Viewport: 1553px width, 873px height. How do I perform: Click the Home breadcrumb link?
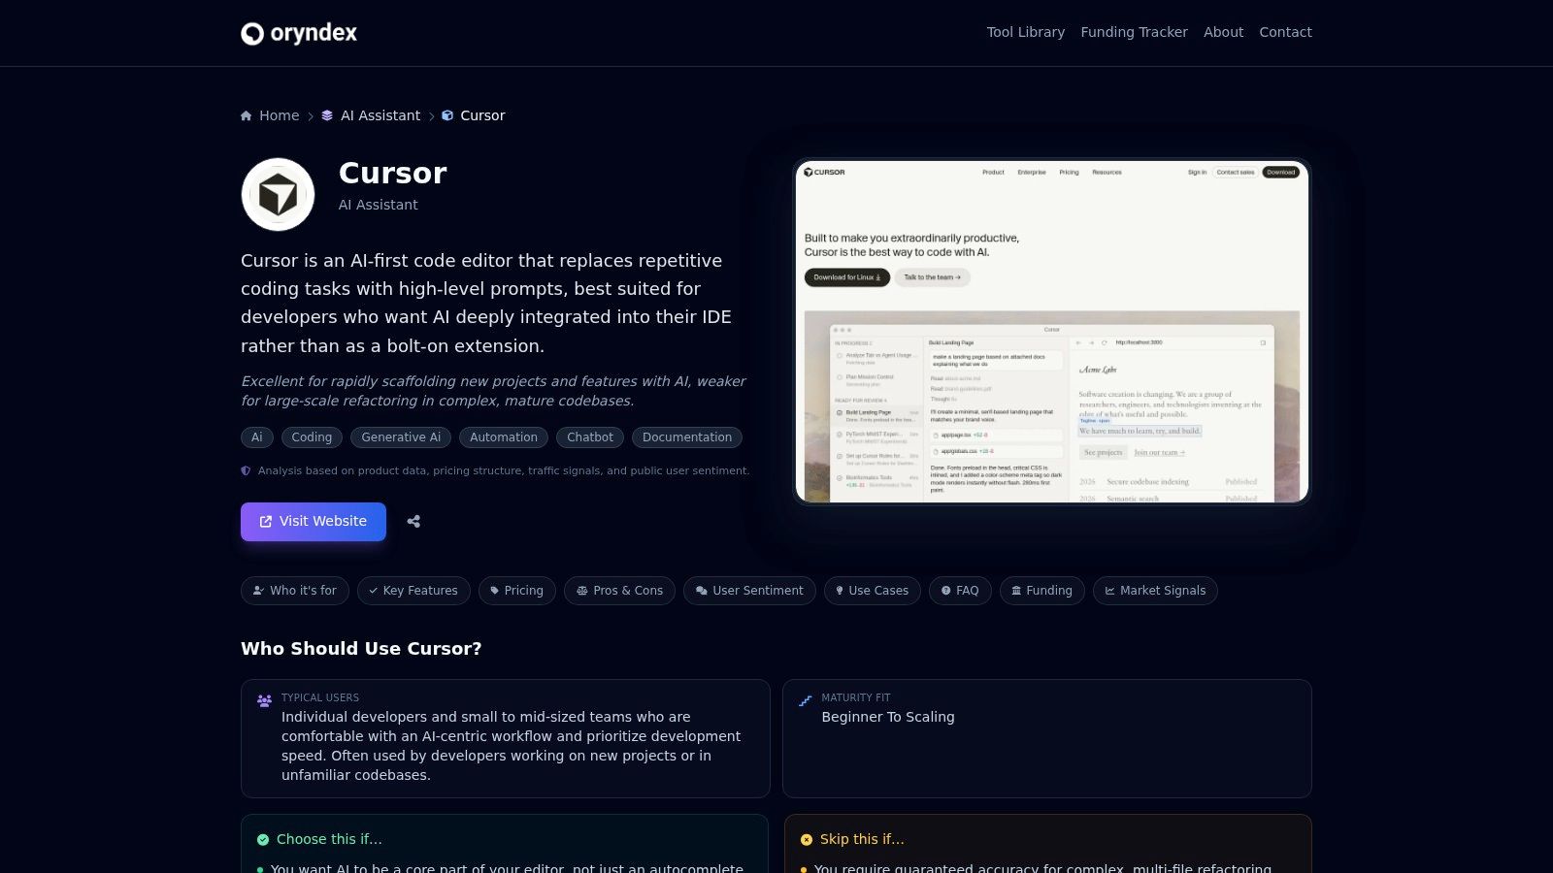[x=270, y=115]
